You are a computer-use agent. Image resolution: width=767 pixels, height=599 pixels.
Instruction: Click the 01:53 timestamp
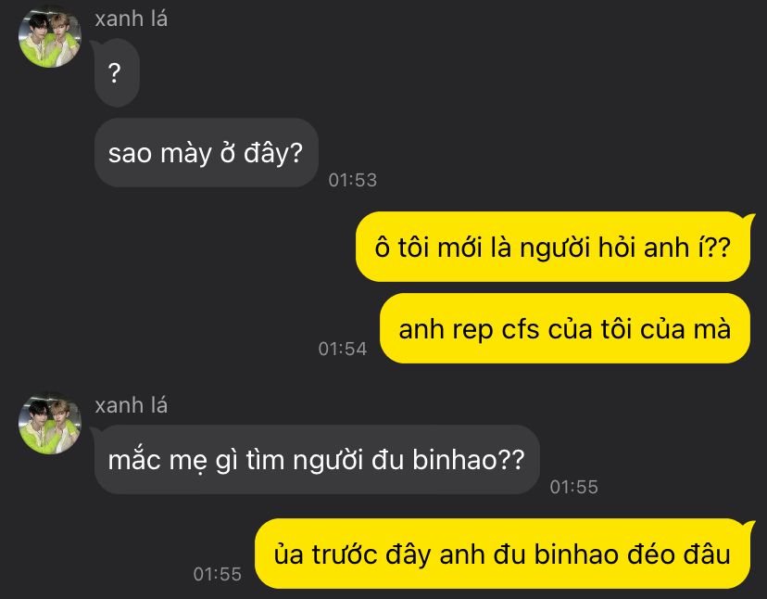[353, 180]
